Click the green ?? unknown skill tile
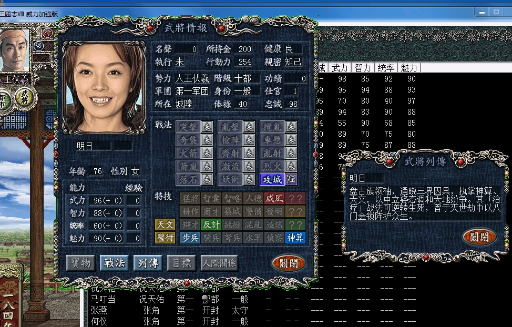The image size is (512, 327). (295, 224)
